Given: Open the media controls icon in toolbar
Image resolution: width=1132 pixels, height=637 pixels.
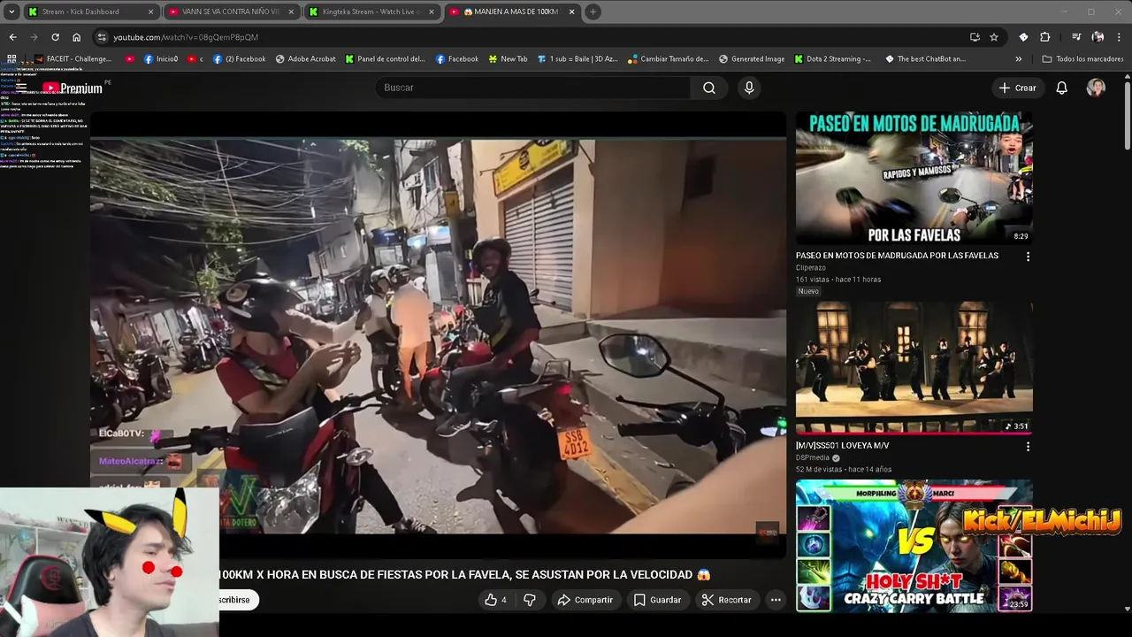Looking at the screenshot, I should coord(1076,37).
